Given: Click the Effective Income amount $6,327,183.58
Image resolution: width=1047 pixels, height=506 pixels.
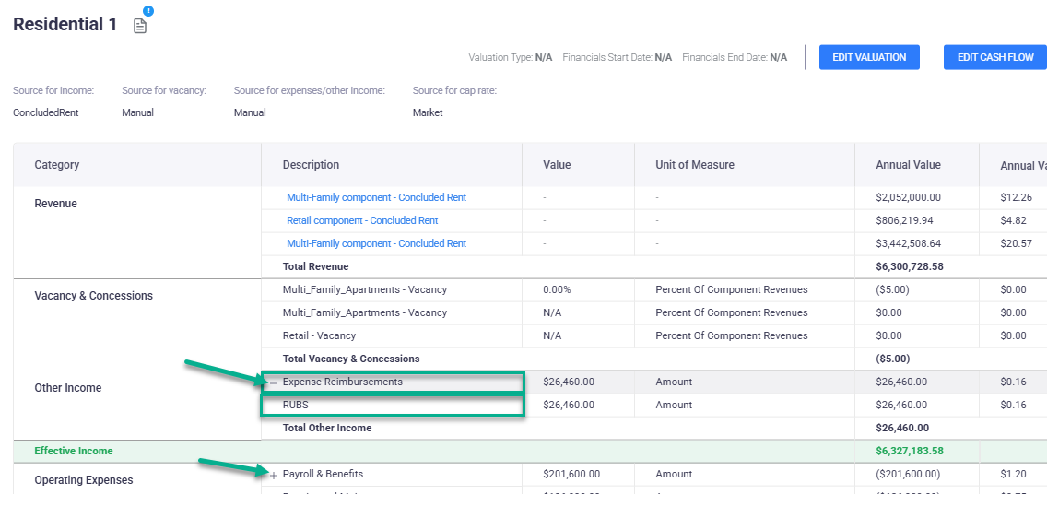Looking at the screenshot, I should click(910, 451).
